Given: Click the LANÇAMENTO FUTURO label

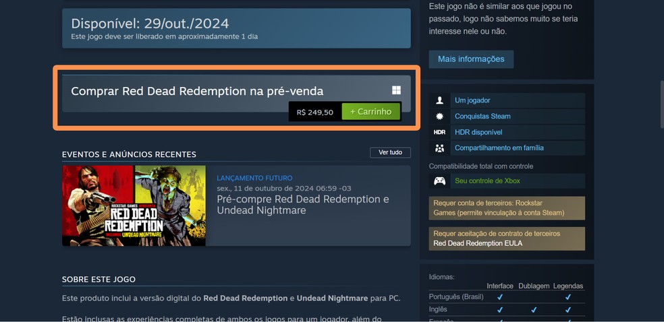Looking at the screenshot, I should click(x=254, y=178).
